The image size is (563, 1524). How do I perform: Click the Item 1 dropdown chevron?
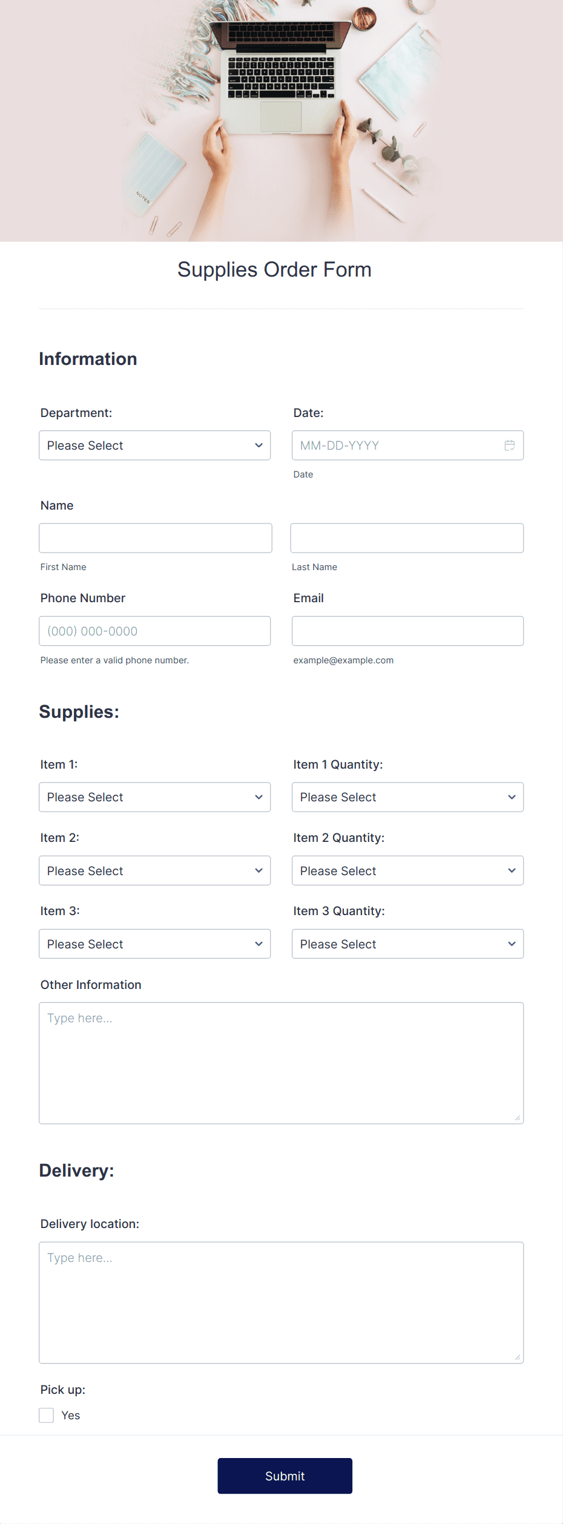point(259,797)
